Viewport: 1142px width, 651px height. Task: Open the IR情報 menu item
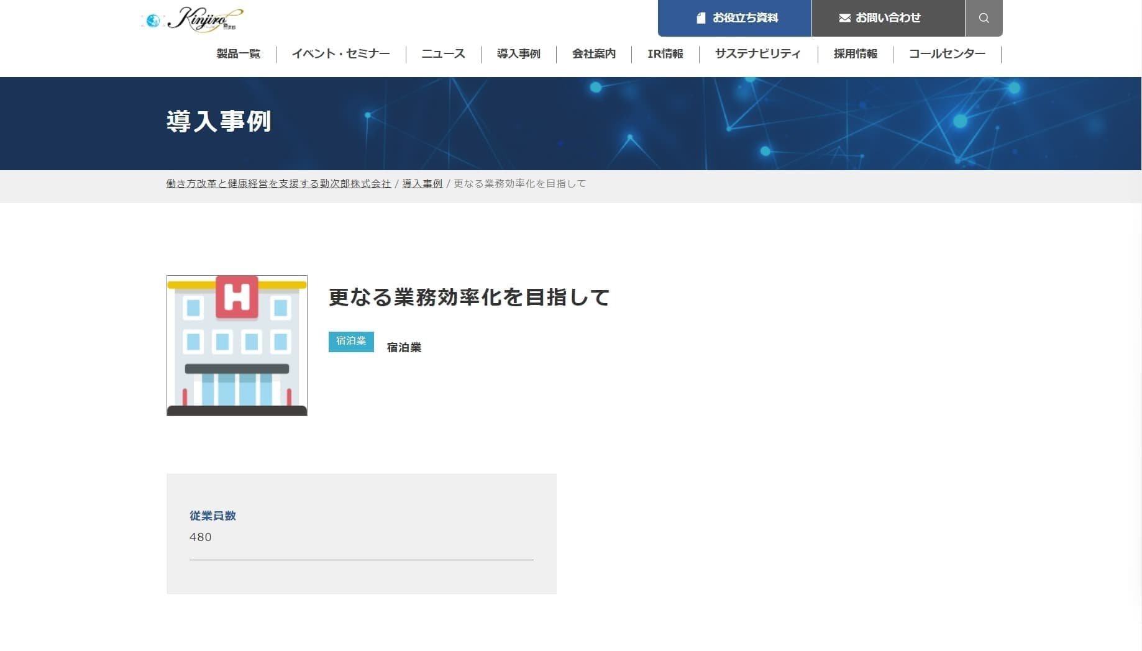click(665, 54)
